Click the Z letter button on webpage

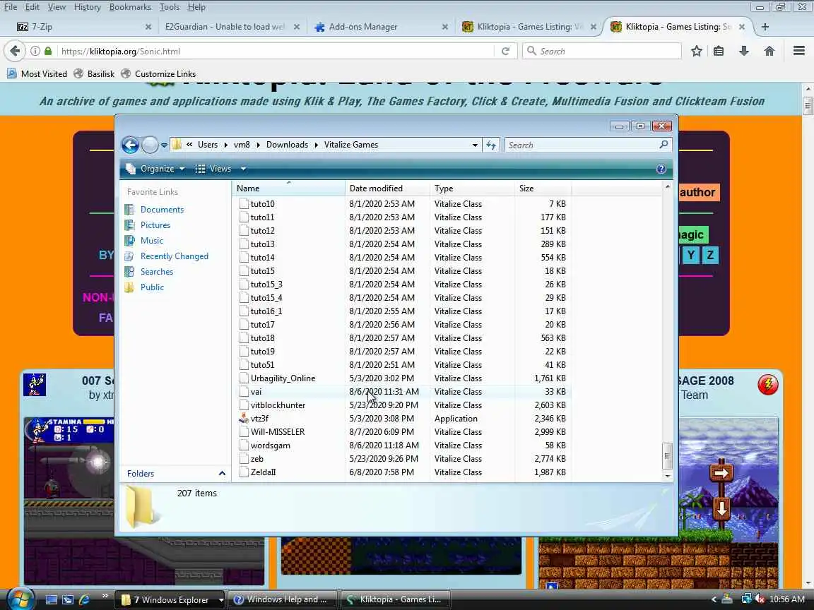click(x=710, y=255)
